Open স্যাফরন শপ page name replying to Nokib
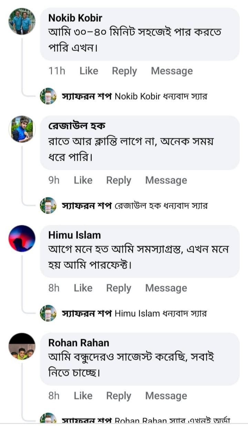 [86, 97]
